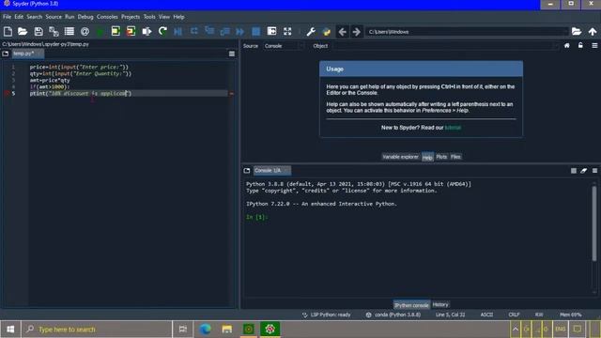
Task: Step to the next debug line
Action: click(194, 31)
